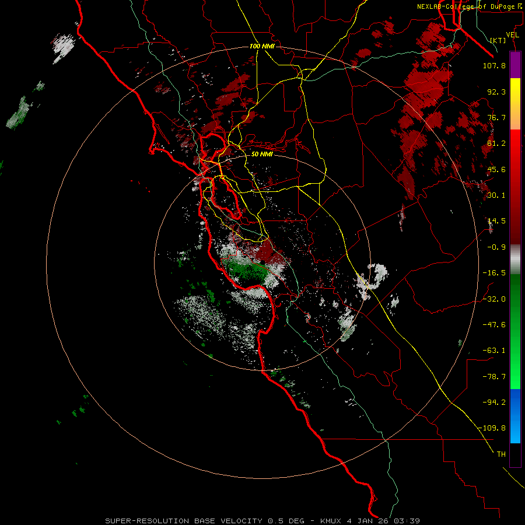Click the 14.5 velocity scale value
This screenshot has height=525, width=525.
(496, 221)
